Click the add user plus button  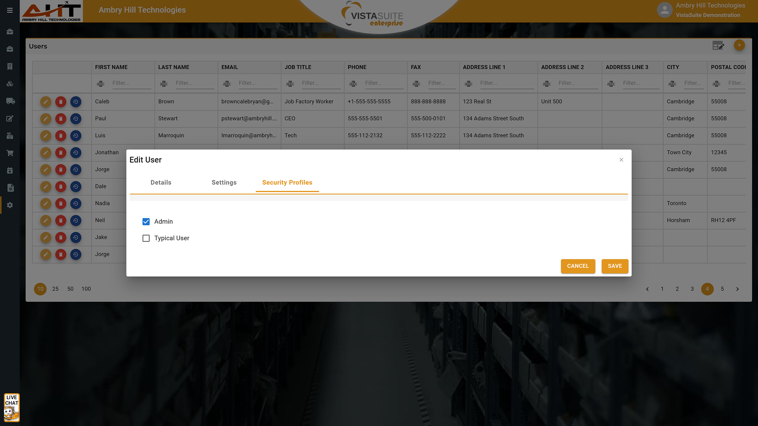[739, 45]
